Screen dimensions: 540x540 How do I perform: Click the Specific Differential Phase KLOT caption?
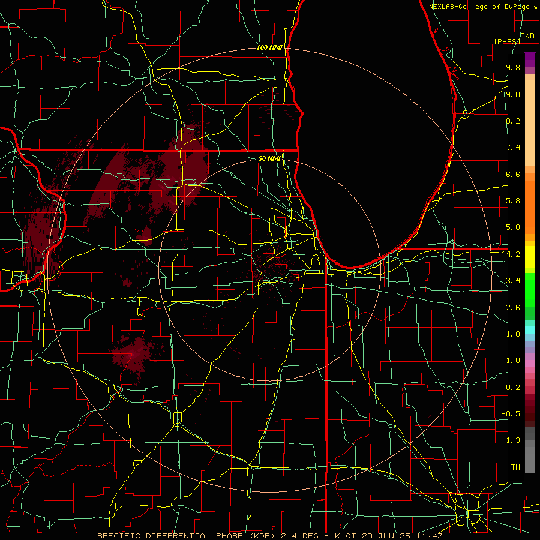(x=269, y=536)
